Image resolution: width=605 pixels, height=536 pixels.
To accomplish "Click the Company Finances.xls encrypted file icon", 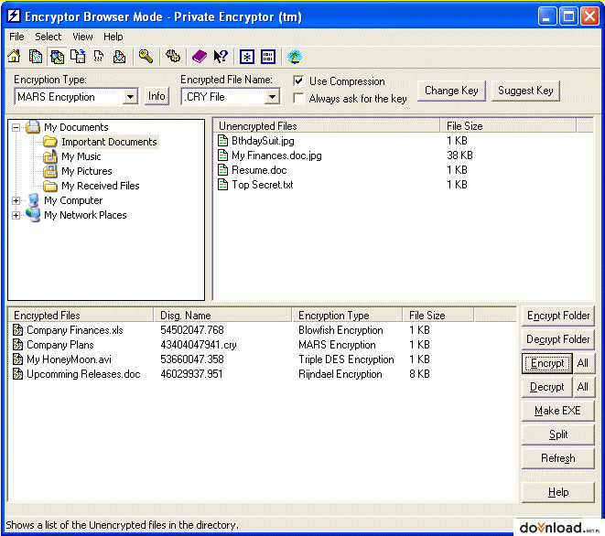I will tap(17, 330).
